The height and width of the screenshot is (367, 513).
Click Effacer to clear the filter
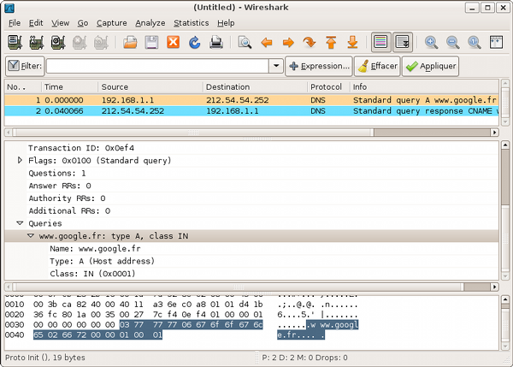click(x=377, y=66)
